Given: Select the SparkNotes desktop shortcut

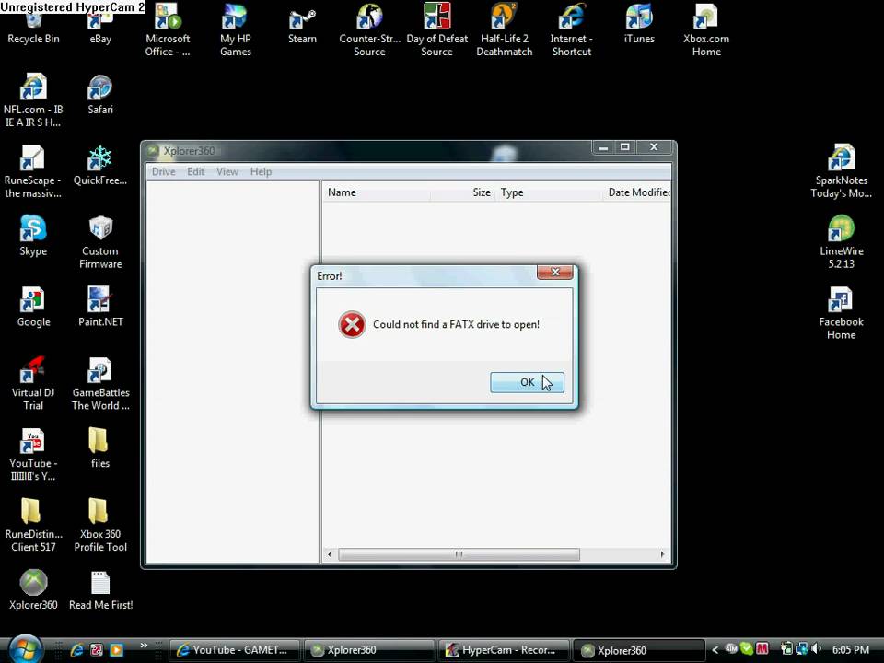Looking at the screenshot, I should 841,171.
